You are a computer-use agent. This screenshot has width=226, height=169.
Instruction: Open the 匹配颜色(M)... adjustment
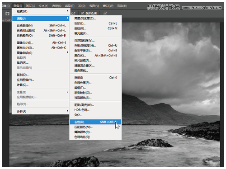coord(95,127)
